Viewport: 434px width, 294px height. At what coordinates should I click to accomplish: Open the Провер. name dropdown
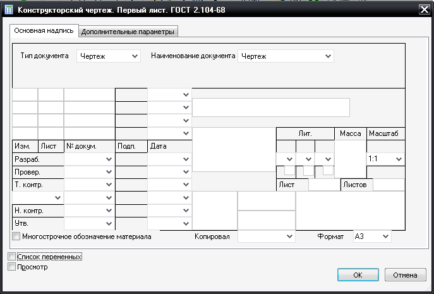pos(90,172)
